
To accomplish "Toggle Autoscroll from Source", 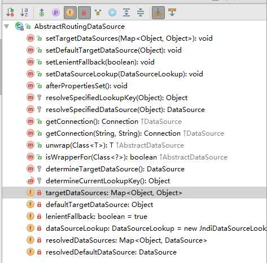I will click(x=172, y=12).
